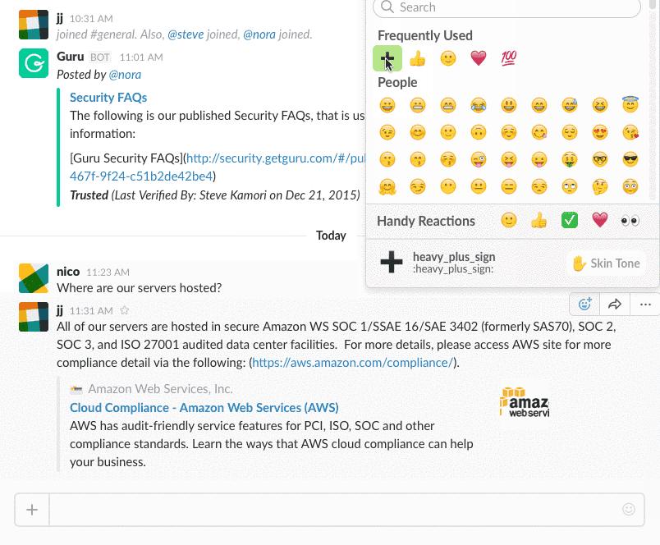
Task: Choose the thumbs up emoji in Frequently Used
Action: 418,58
